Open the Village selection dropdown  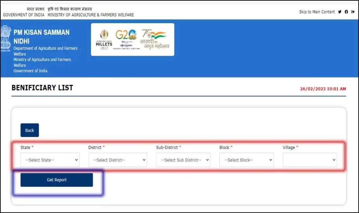pyautogui.click(x=310, y=160)
